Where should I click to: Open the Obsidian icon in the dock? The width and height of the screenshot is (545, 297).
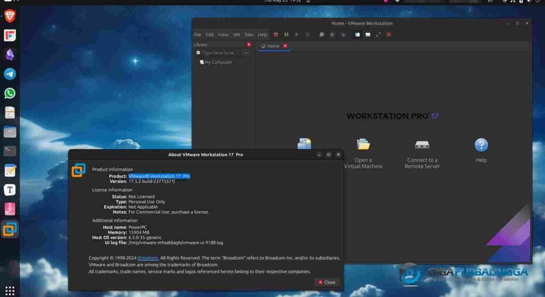tap(10, 55)
